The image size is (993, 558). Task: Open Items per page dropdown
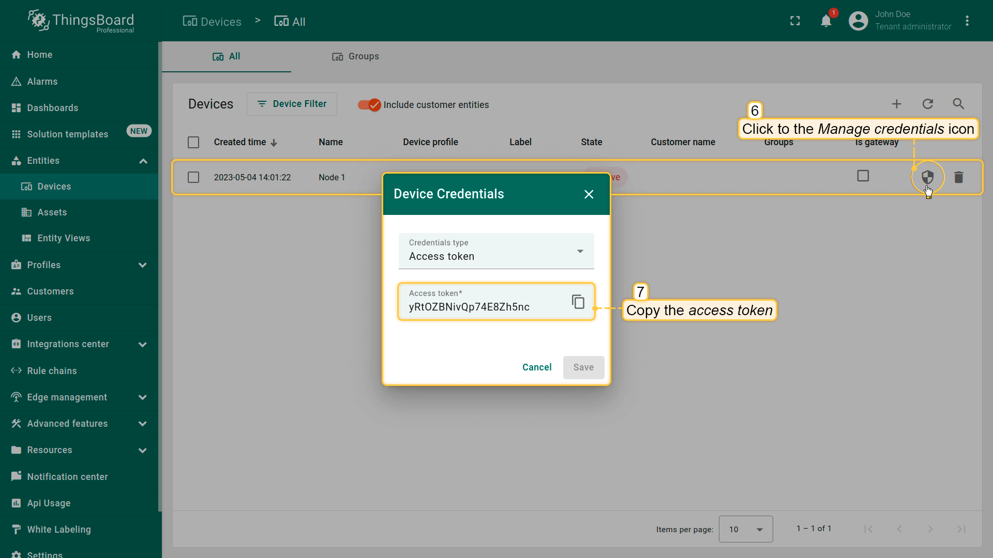coord(745,529)
